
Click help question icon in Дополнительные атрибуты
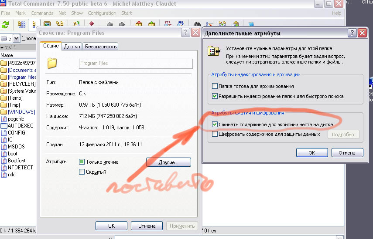(x=352, y=33)
